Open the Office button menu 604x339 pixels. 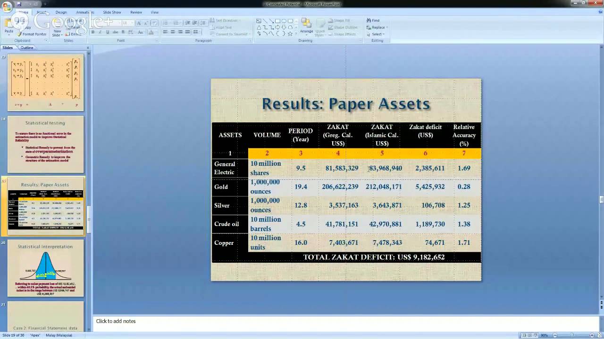point(7,7)
